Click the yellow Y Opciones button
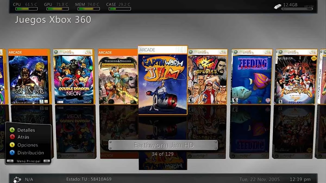Viewport: 326px width, 183px height. pos(12,145)
